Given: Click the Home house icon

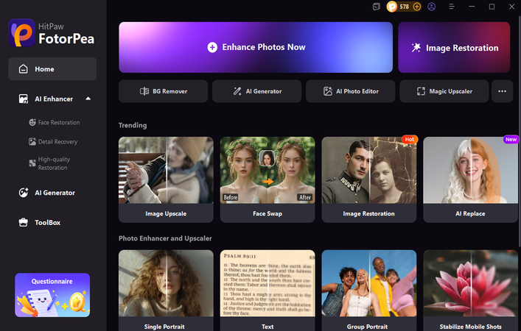Looking at the screenshot, I should coord(24,69).
